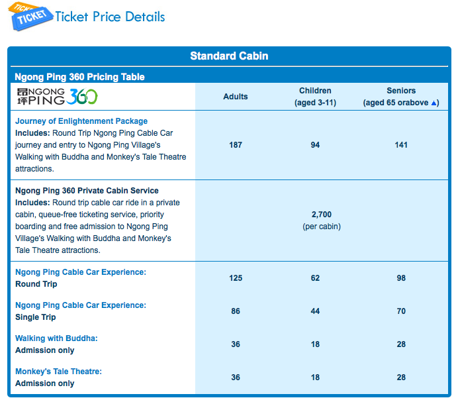Click Ngong Ping Cable Car Round Trip link
Screen dimensions: 458x402
(81, 272)
